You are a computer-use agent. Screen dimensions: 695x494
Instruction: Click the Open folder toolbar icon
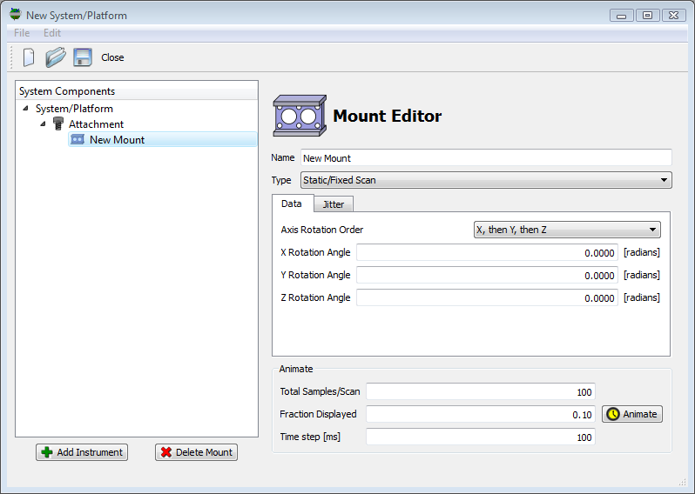56,57
